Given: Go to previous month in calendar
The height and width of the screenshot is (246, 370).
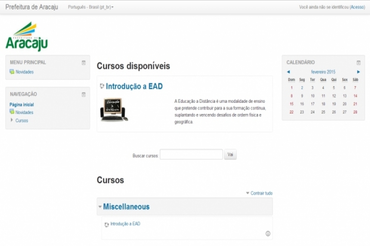Looking at the screenshot, I should pos(288,72).
